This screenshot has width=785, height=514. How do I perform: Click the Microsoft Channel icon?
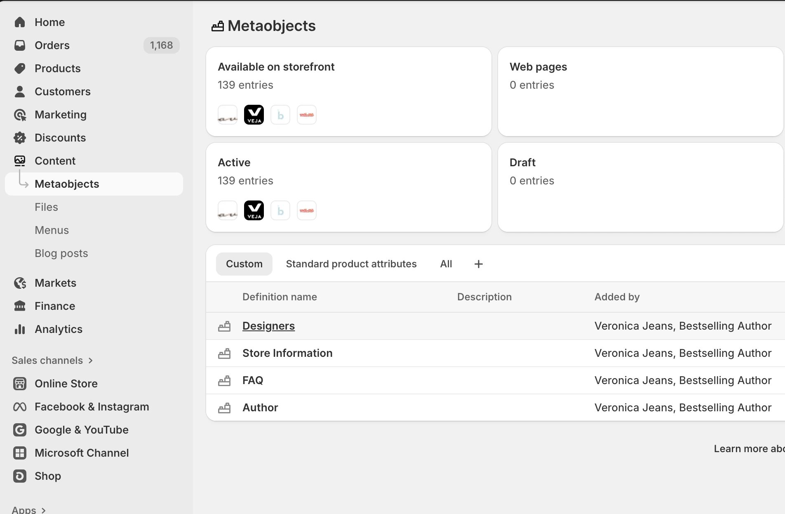20,453
